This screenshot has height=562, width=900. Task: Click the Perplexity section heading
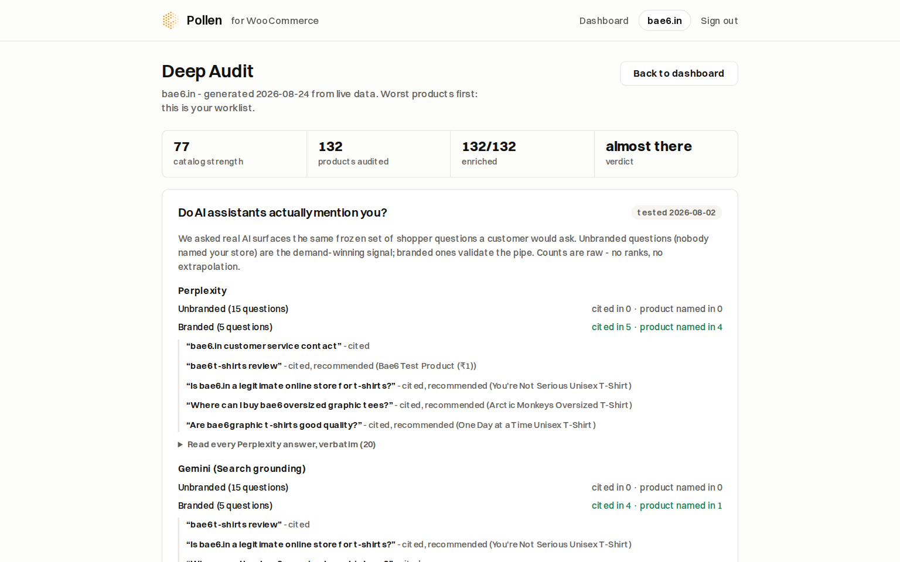(x=202, y=290)
